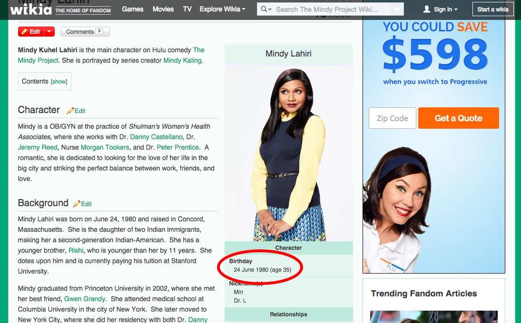Click Edit link beside Background heading
The height and width of the screenshot is (323, 521).
coord(87,204)
